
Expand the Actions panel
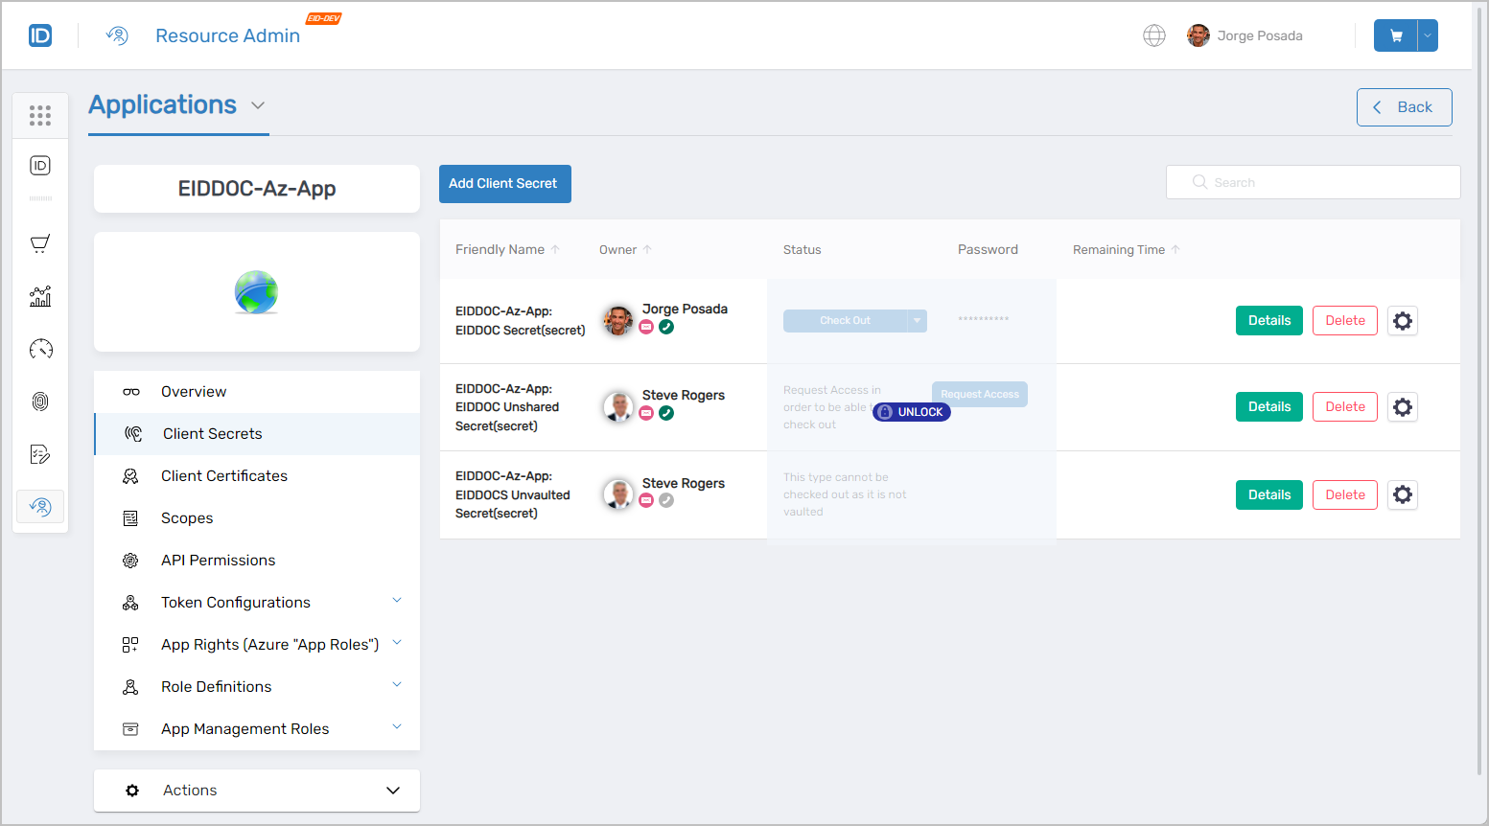click(392, 791)
